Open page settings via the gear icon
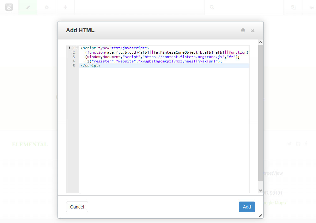The height and width of the screenshot is (223, 316). pyautogui.click(x=46, y=7)
